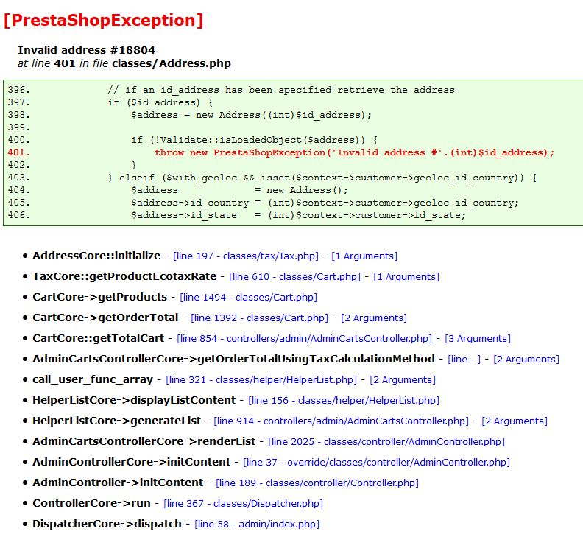583x540 pixels.
Task: Open line 58 admin/index.php link
Action: (x=257, y=524)
